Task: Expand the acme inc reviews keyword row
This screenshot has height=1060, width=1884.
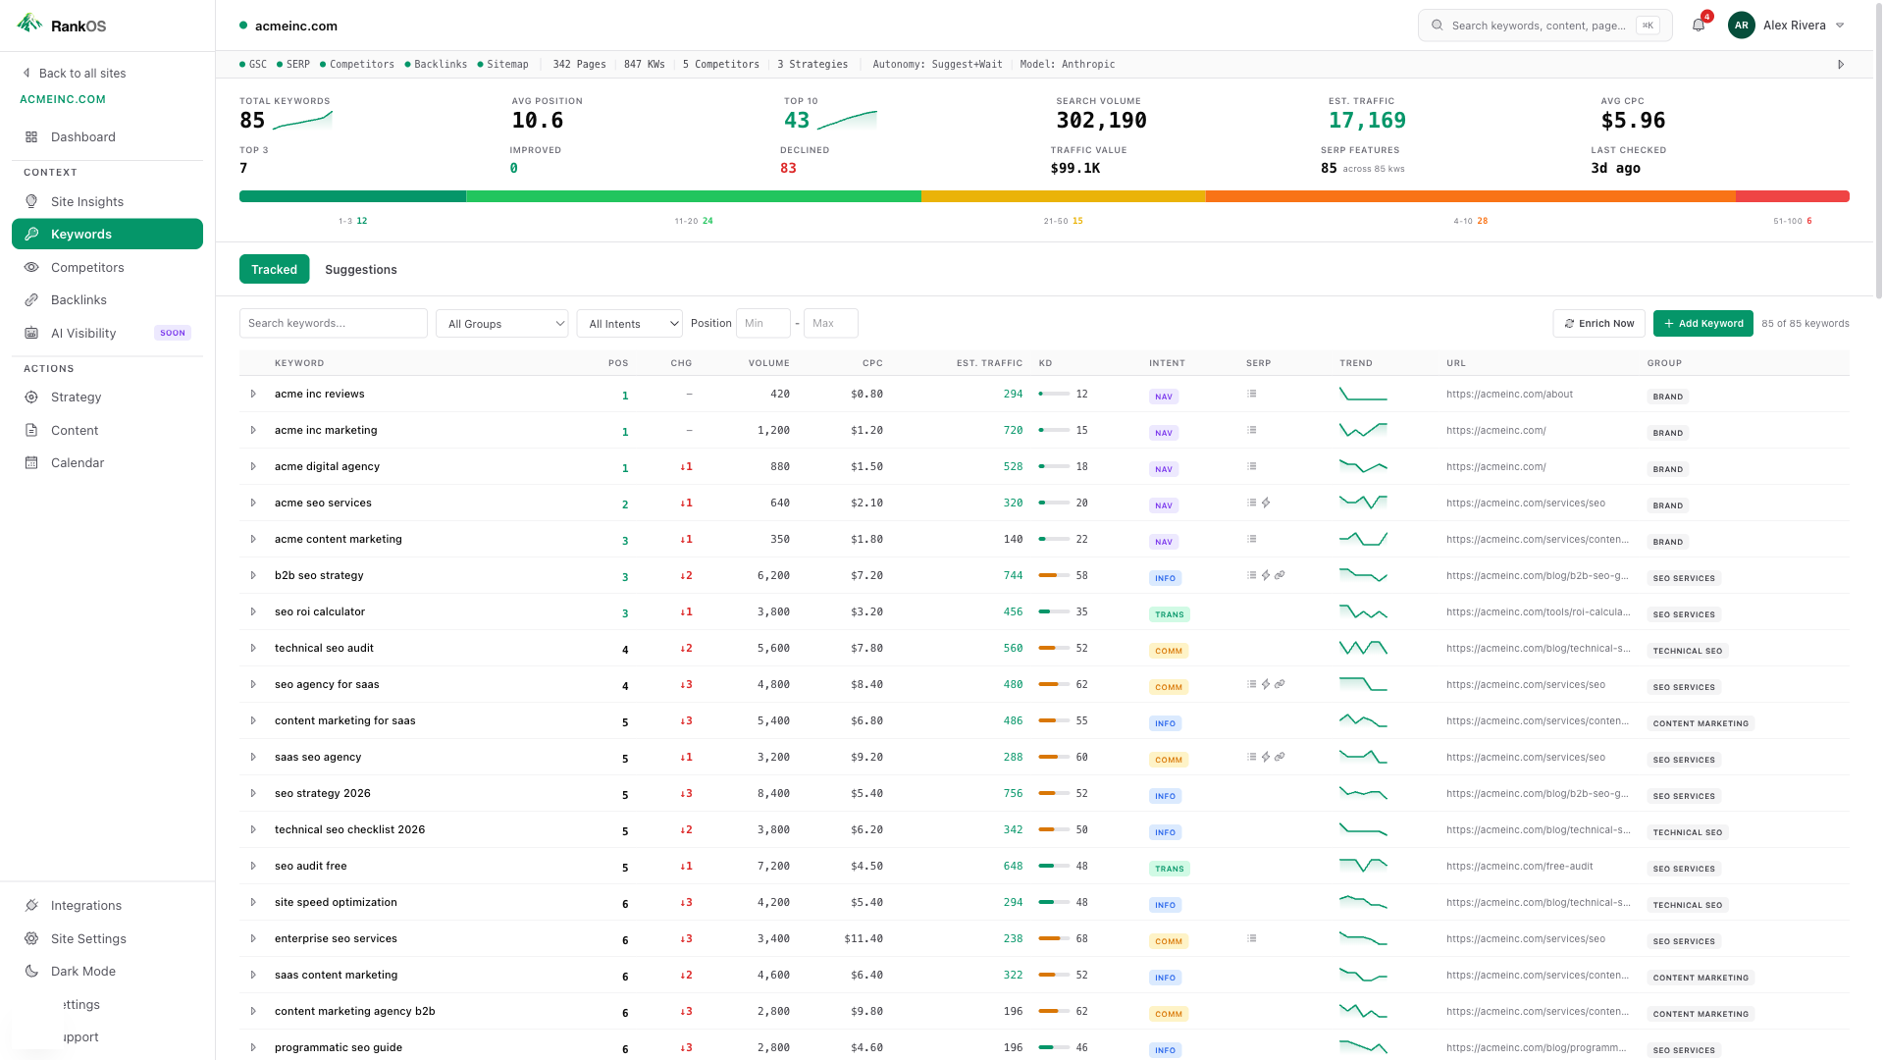Action: coord(254,395)
